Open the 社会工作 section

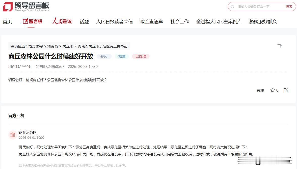(x=179, y=22)
